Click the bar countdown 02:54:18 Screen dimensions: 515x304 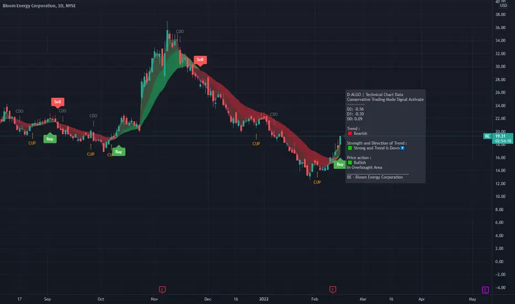tap(503, 141)
